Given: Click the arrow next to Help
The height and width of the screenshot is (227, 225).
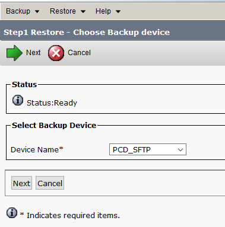Looking at the screenshot, I should click(x=118, y=12).
